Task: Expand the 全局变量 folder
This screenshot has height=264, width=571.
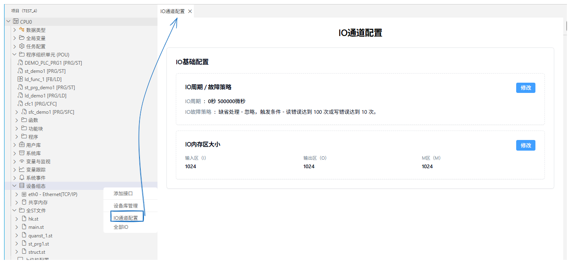Action: (15, 38)
